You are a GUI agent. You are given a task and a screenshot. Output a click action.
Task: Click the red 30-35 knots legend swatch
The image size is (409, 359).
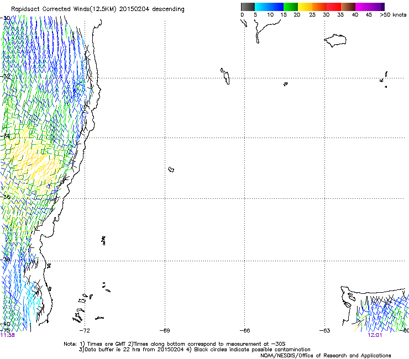point(334,7)
